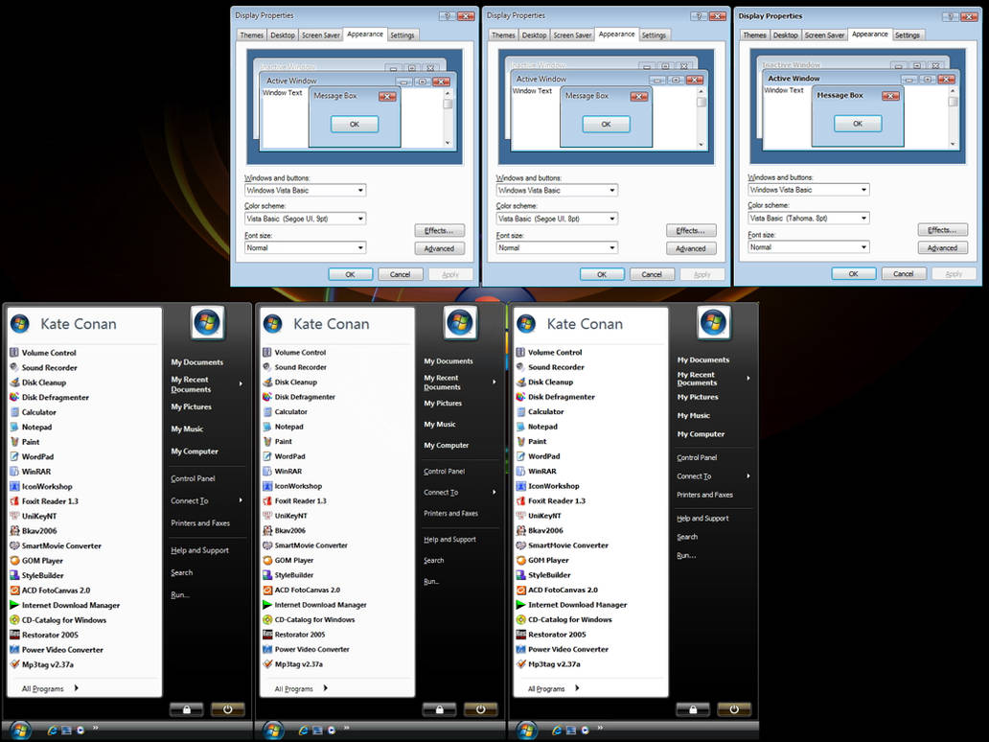Click the Advanced button
989x742 pixels.
pos(440,247)
